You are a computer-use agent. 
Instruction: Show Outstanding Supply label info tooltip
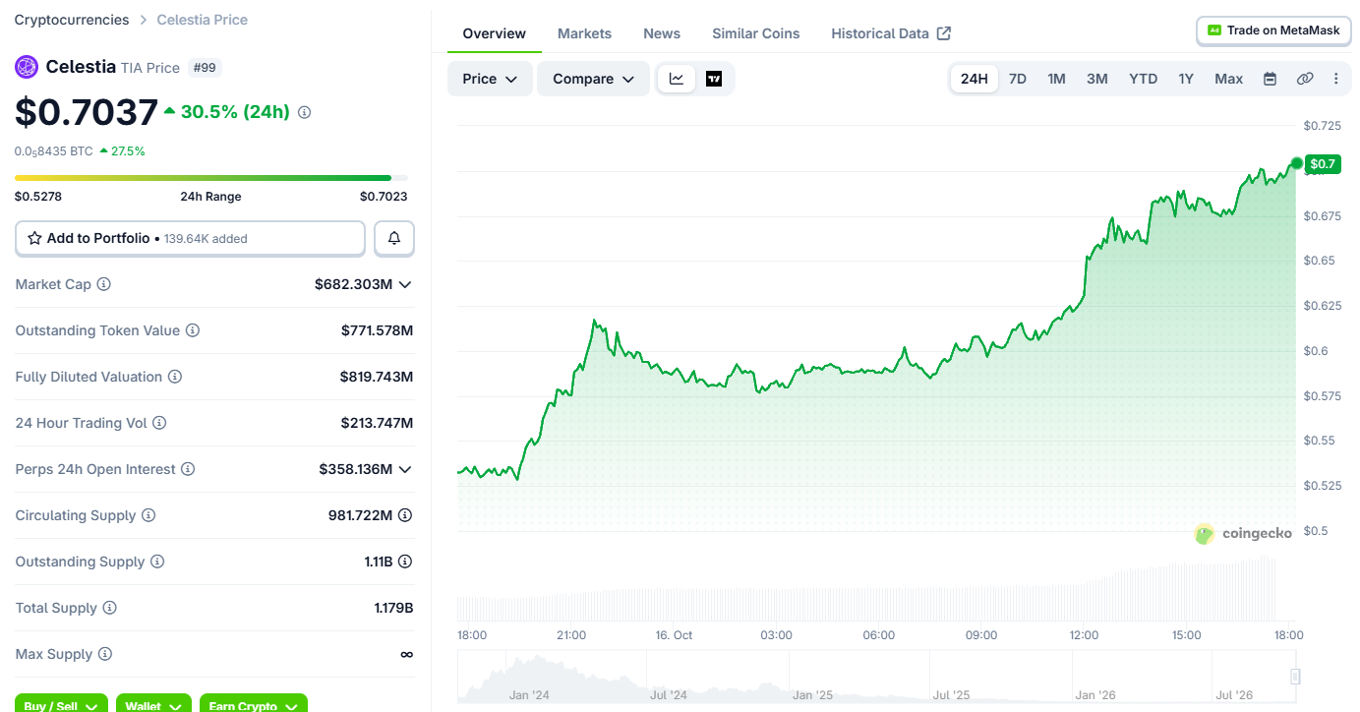[x=157, y=562]
